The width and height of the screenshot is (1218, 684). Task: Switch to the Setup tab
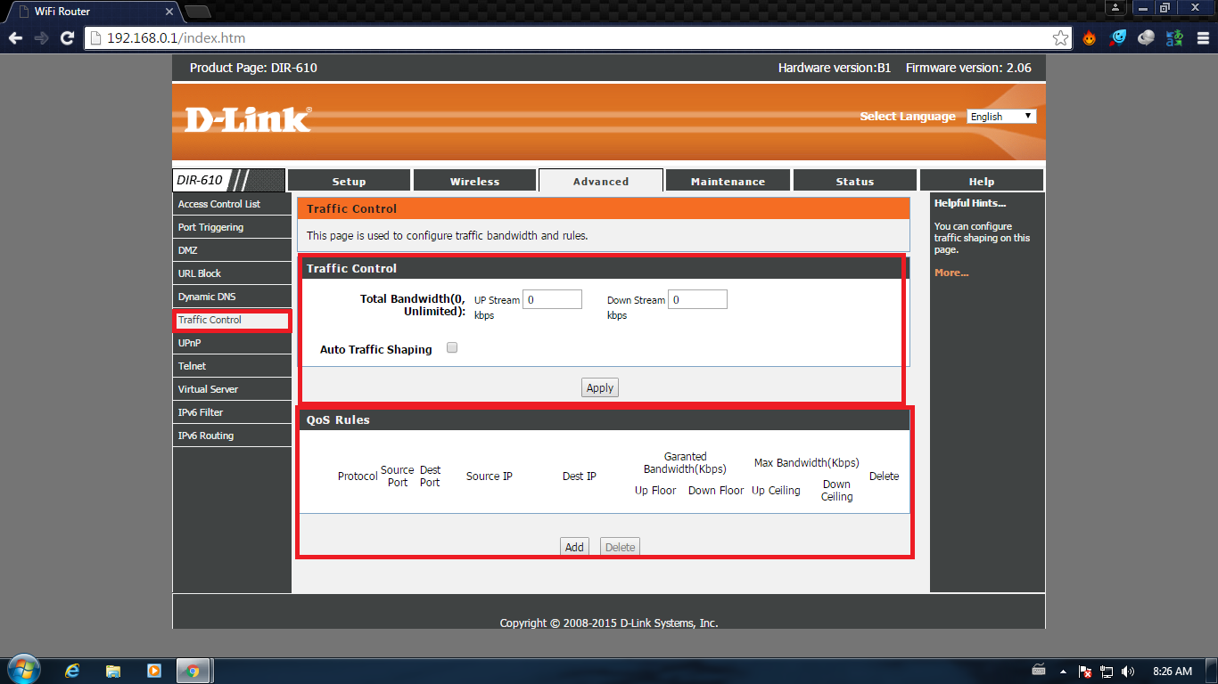click(x=349, y=181)
